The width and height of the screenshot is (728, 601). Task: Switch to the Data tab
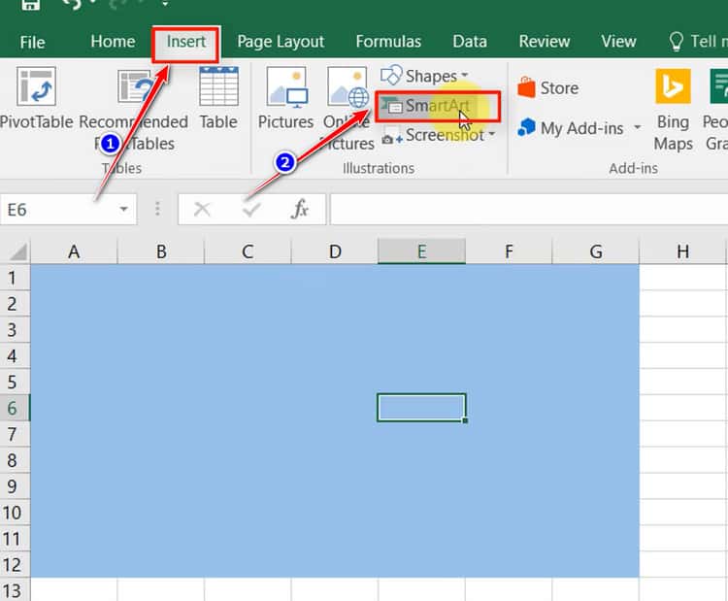tap(470, 42)
